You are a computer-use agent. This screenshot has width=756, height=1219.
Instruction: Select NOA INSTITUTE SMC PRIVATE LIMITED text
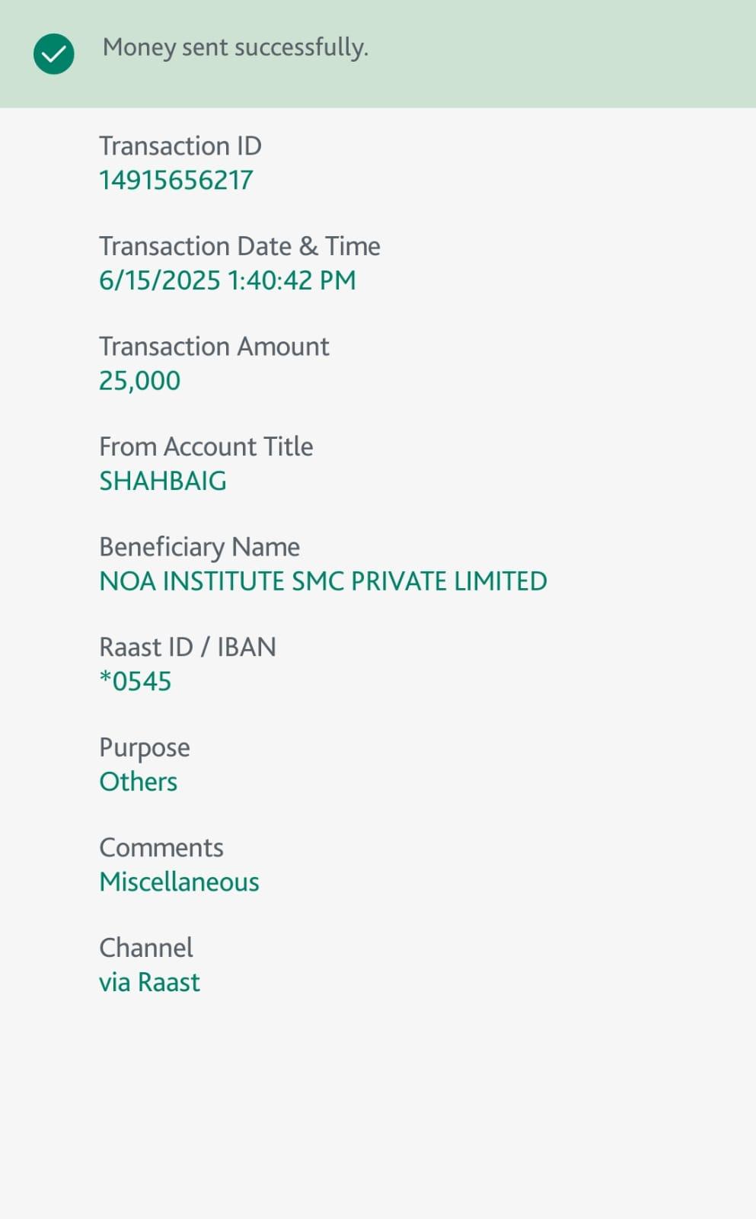point(323,581)
